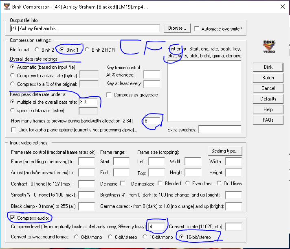This screenshot has height=249, width=290.
Task: Click the peak data rate multiple field
Action: point(88,102)
